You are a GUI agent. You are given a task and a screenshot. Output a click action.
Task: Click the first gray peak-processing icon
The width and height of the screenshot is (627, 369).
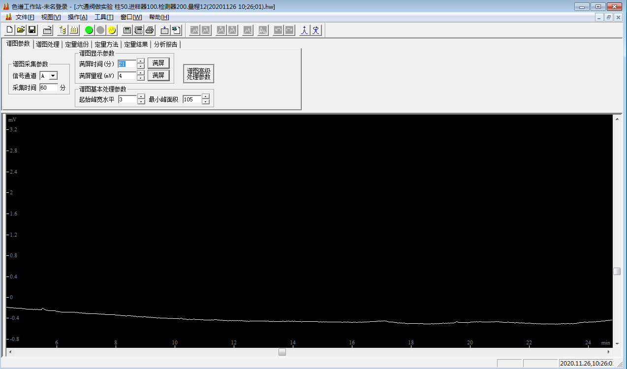click(195, 30)
